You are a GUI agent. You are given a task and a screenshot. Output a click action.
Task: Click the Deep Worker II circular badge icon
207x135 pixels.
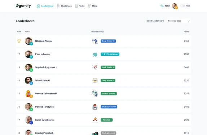coord(95,80)
